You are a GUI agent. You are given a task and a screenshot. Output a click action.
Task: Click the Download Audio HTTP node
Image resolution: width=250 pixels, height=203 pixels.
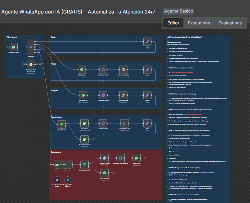click(x=103, y=70)
